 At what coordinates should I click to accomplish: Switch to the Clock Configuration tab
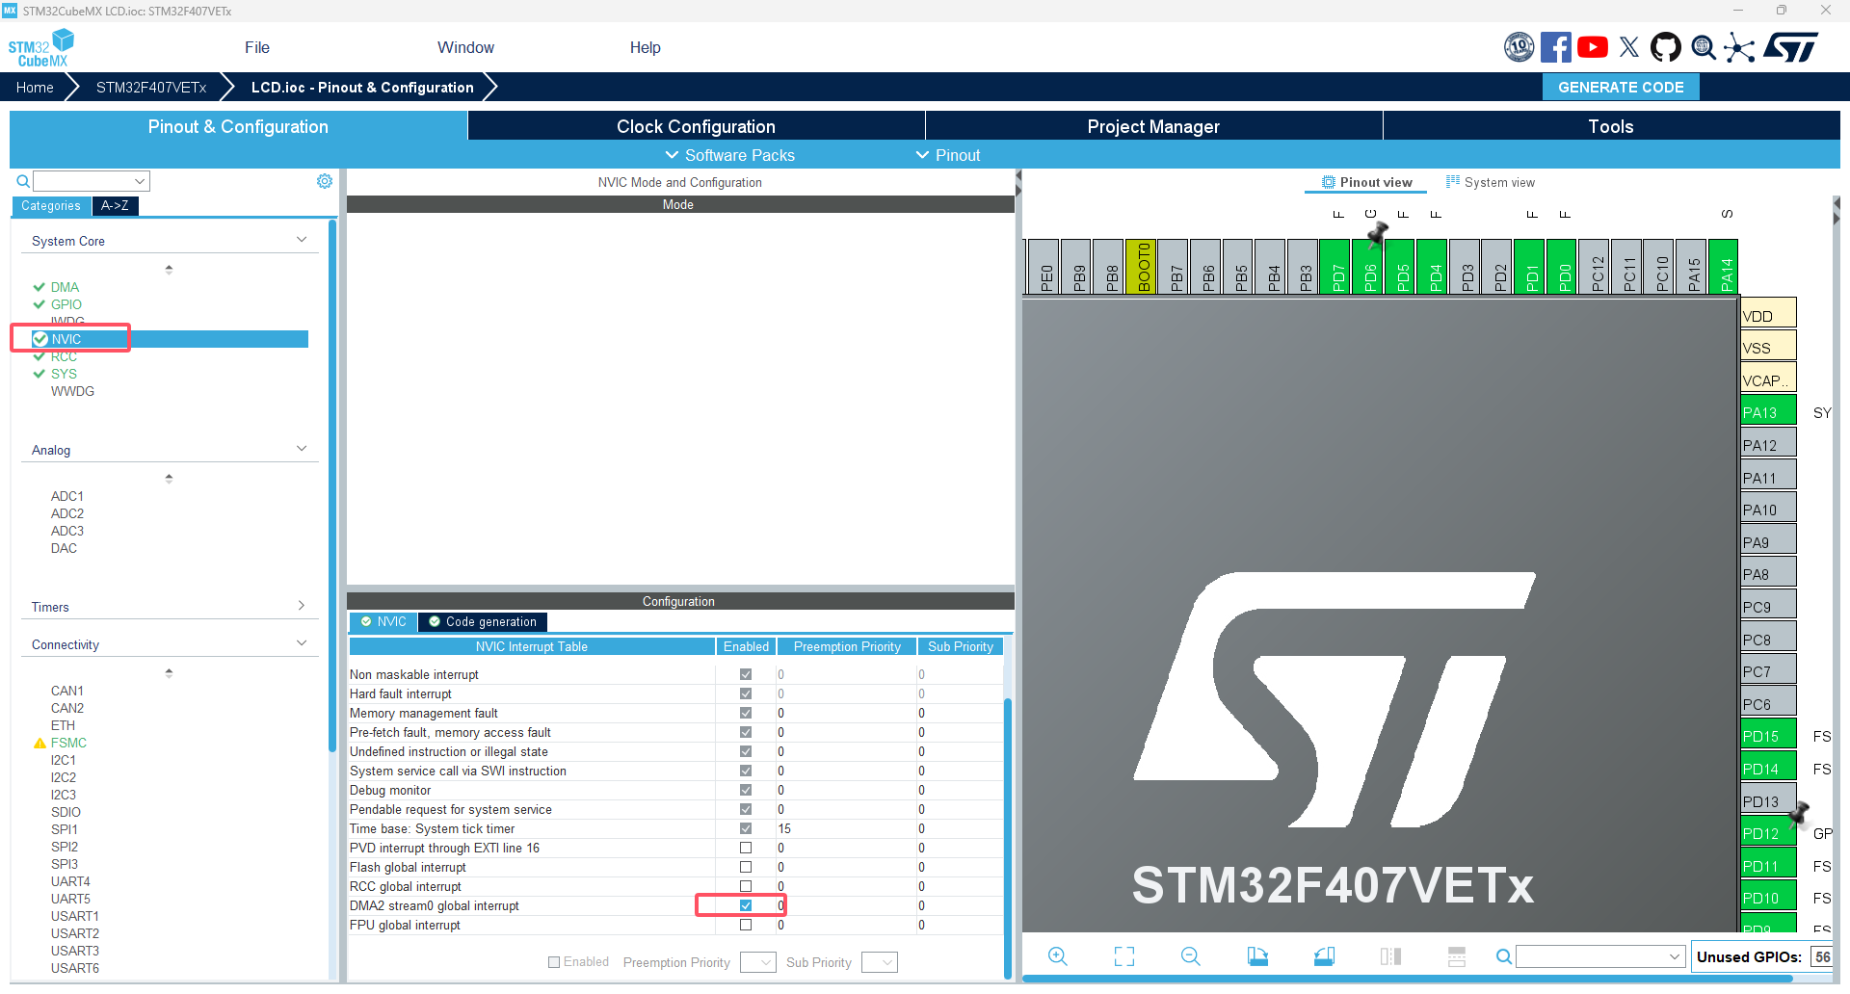pos(695,126)
